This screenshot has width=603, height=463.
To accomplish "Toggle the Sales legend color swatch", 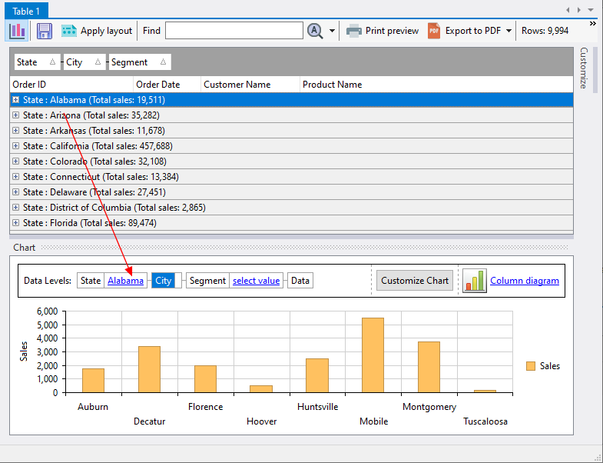I will pos(531,366).
